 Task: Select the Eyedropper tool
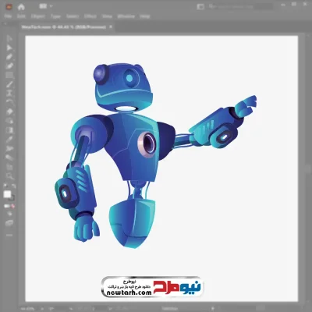click(x=9, y=139)
